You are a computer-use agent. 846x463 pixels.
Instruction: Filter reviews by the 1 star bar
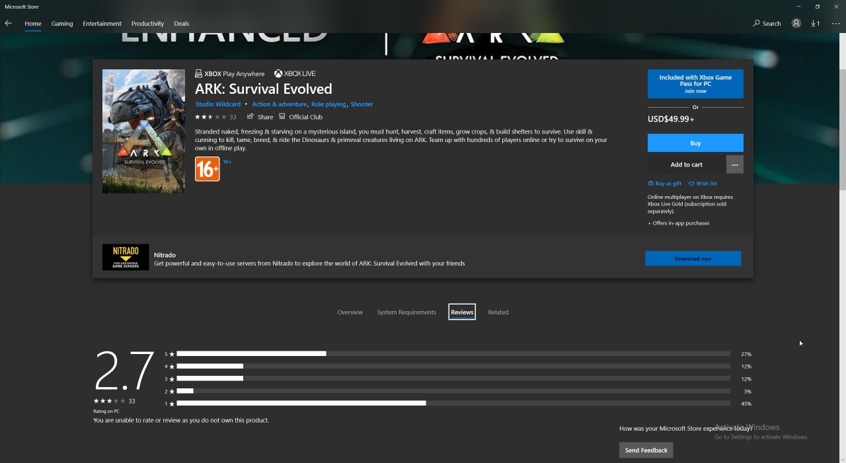click(453, 404)
